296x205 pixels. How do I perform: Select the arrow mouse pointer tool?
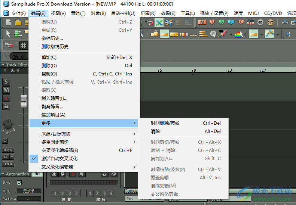point(8,34)
